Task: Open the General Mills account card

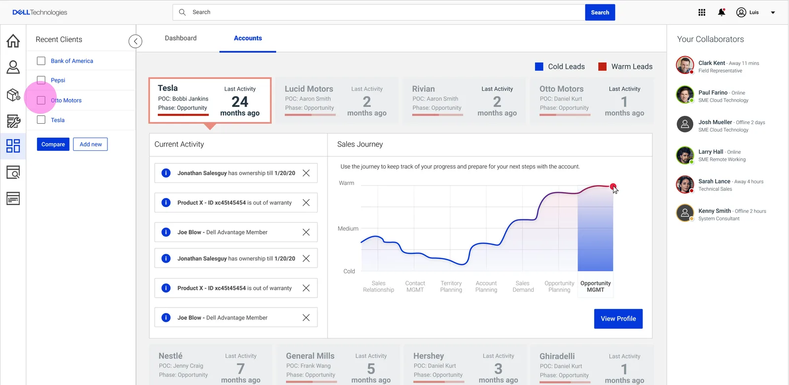Action: [x=337, y=365]
